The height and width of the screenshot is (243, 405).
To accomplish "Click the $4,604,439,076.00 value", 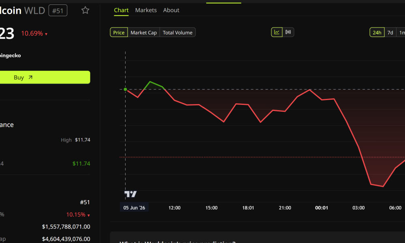I will pos(66,239).
